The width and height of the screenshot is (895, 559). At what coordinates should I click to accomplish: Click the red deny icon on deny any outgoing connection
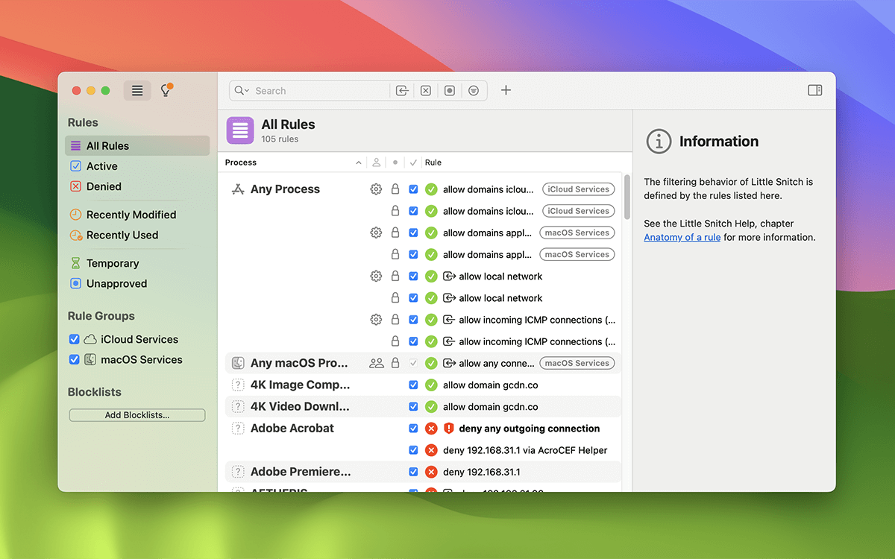431,429
